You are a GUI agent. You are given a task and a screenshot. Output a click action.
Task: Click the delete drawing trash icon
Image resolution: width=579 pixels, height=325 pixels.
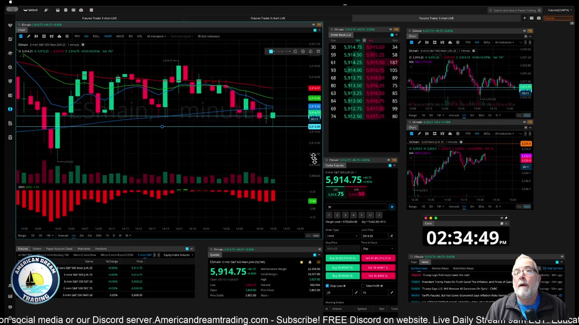(318, 51)
